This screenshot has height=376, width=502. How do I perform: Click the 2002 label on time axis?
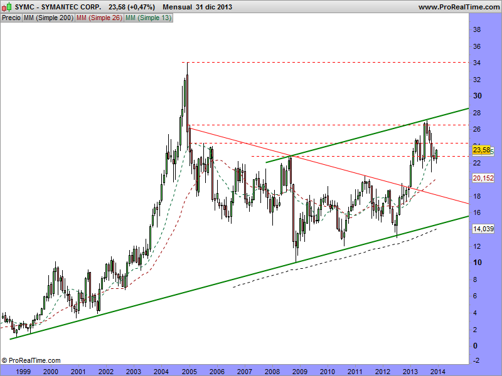tap(106, 372)
